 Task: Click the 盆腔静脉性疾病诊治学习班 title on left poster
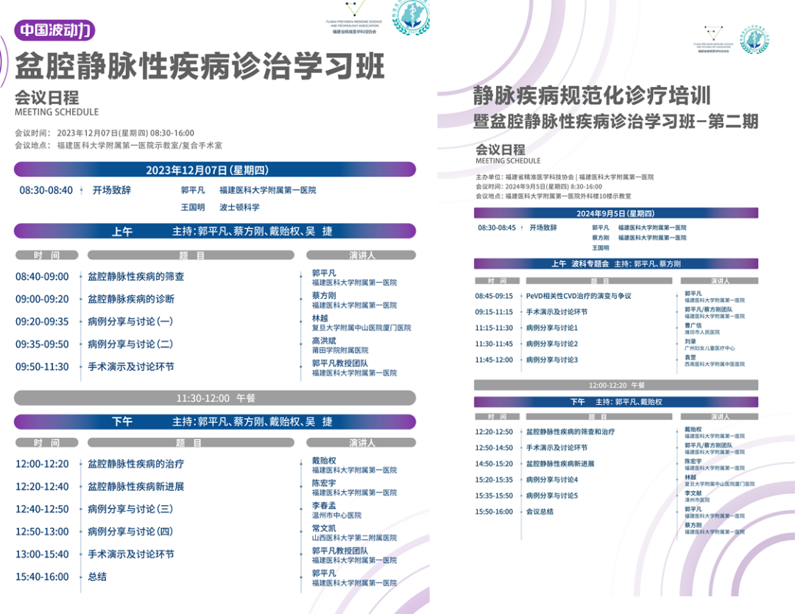pos(199,67)
